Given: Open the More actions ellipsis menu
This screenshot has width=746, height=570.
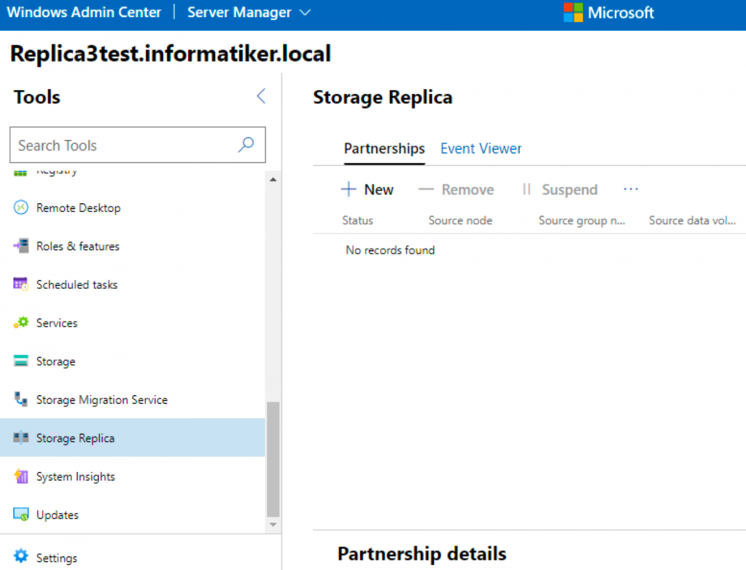Looking at the screenshot, I should tap(631, 188).
